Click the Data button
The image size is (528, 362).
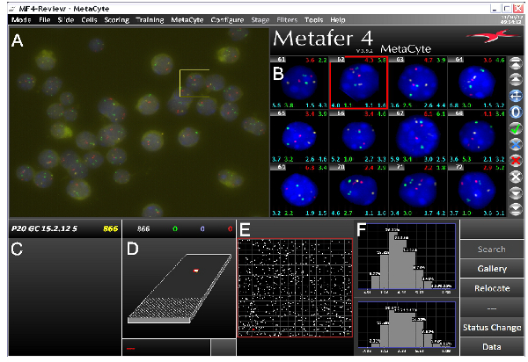[491, 347]
